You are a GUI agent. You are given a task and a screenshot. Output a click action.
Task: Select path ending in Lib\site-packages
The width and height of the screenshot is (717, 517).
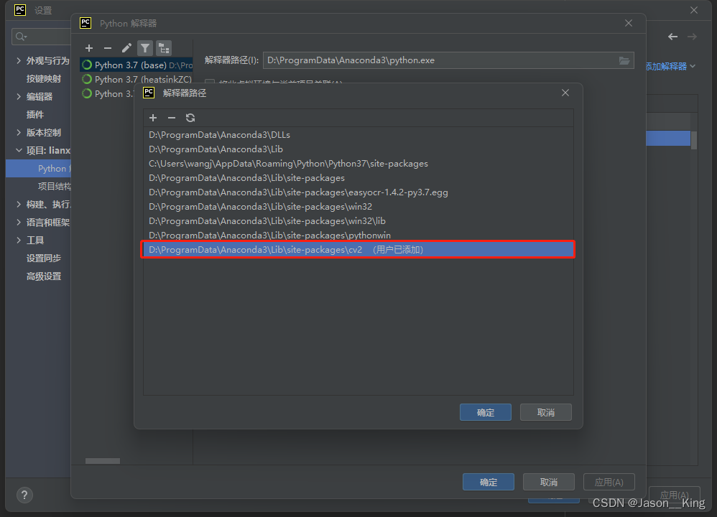click(x=358, y=178)
